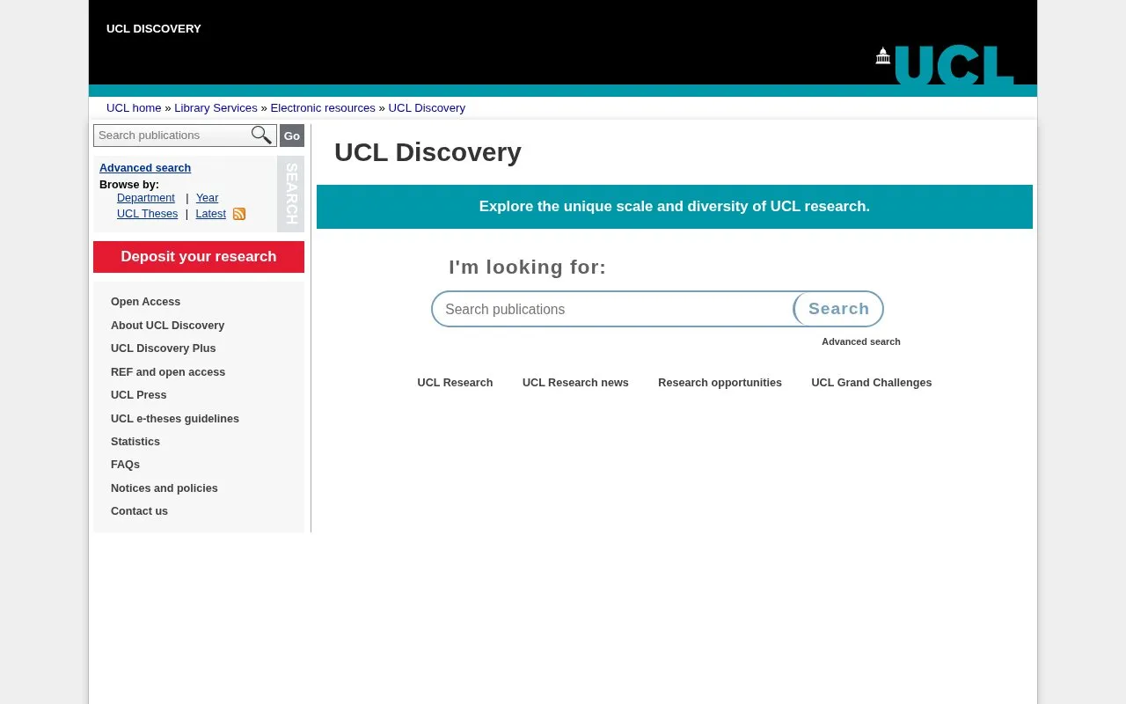Open the sidebar Advanced search link
This screenshot has width=1126, height=704.
(x=145, y=168)
